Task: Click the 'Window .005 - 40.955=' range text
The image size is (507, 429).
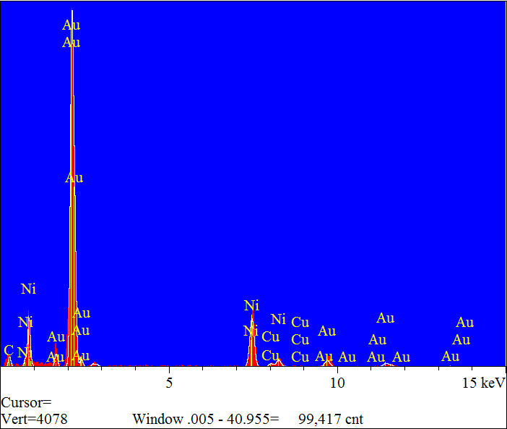Action: tap(205, 419)
